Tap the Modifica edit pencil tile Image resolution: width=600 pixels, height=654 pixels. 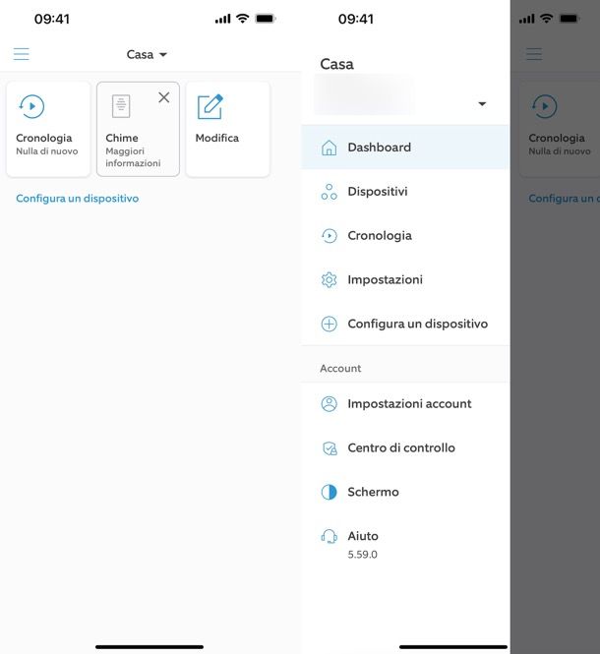(x=228, y=129)
